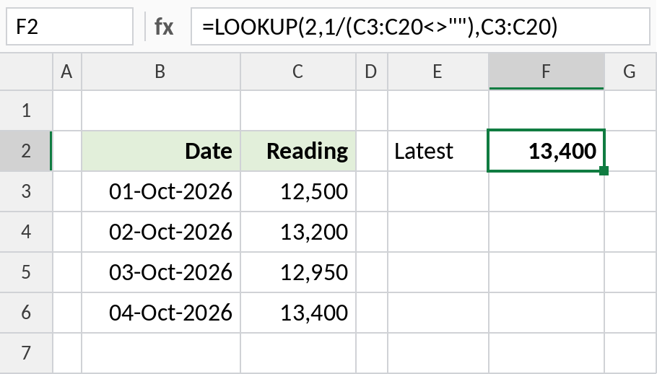Select column B header
The height and width of the screenshot is (374, 657).
(161, 71)
